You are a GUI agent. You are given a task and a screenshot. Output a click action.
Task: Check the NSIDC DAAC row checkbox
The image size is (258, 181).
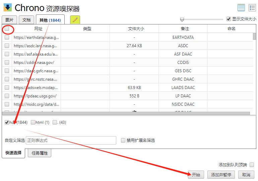pyautogui.click(x=7, y=104)
